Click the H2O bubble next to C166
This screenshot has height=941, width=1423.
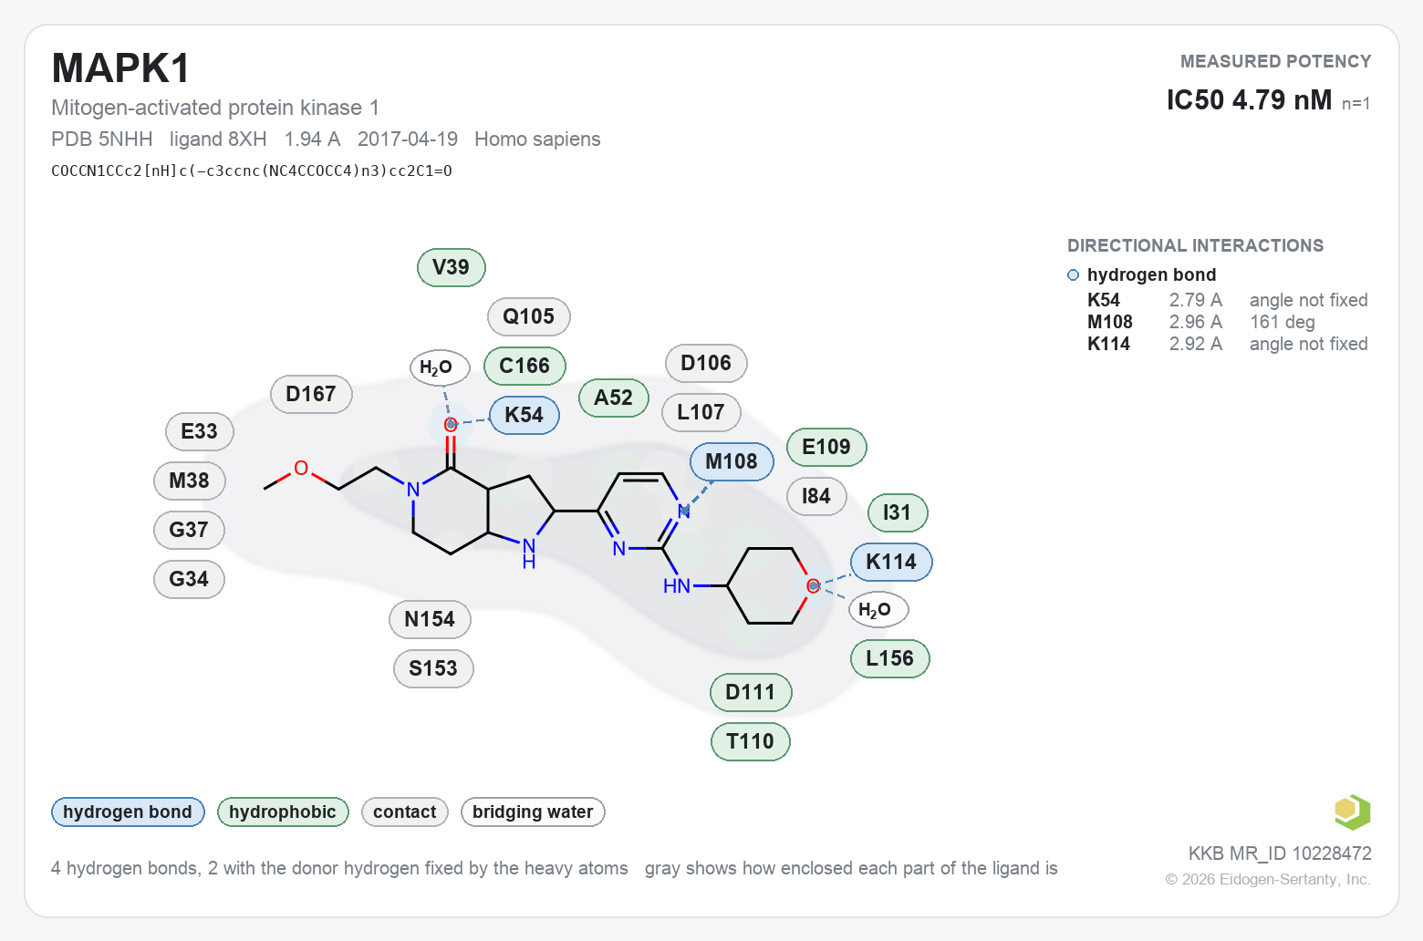coord(440,368)
